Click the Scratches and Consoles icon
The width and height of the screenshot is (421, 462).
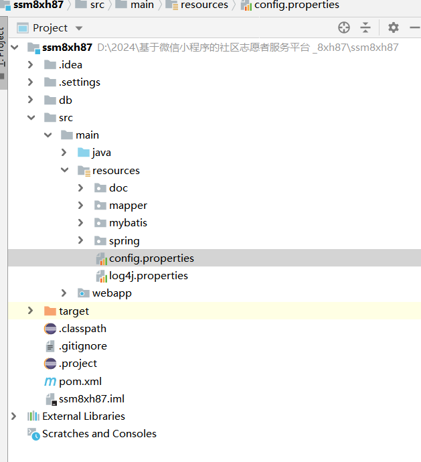pos(33,435)
